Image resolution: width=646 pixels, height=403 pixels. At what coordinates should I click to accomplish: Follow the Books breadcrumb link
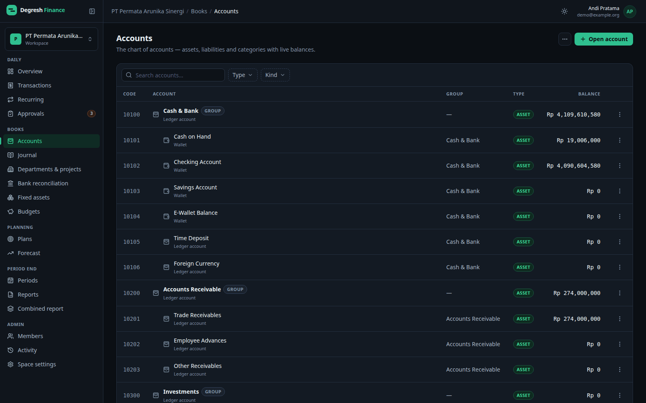click(x=199, y=11)
